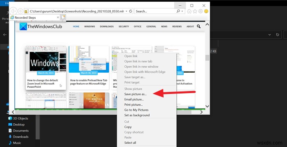Choose Go to My Pictures menu entry
Viewport: 287px width, 147px height.
coord(137,110)
